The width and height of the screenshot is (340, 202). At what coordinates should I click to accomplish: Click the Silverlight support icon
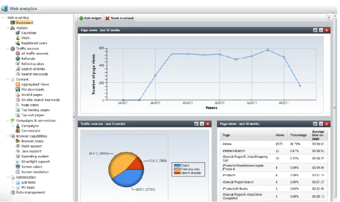pos(18,161)
